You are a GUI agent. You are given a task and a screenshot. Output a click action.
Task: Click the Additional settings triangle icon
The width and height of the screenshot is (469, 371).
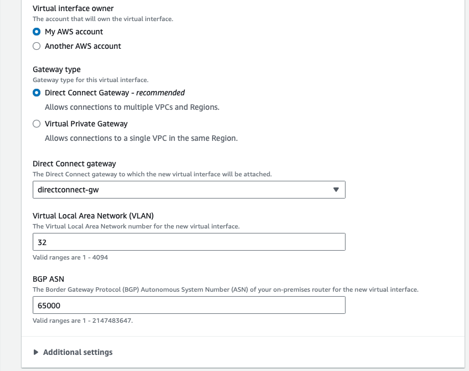coord(36,352)
